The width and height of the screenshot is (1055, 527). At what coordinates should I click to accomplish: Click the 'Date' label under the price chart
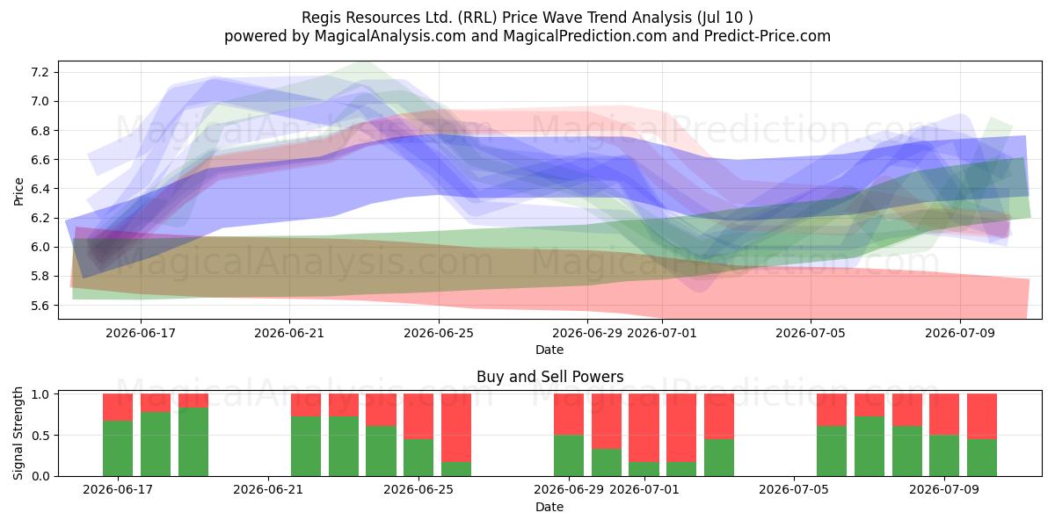(549, 350)
